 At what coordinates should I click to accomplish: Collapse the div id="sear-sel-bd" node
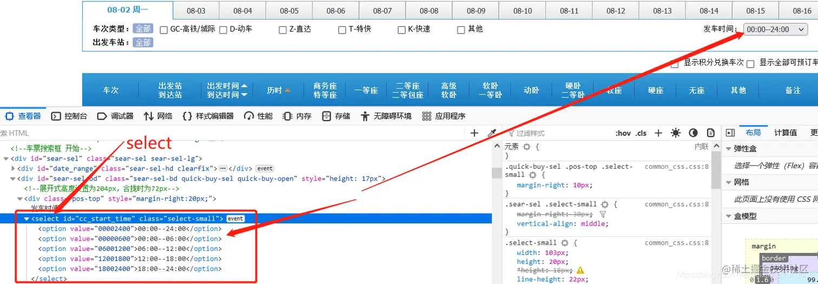(x=13, y=179)
